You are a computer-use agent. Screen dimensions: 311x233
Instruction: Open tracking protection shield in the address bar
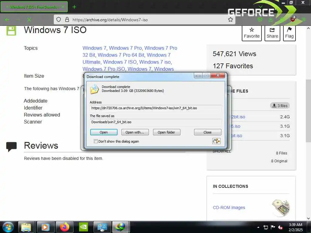(x=59, y=19)
